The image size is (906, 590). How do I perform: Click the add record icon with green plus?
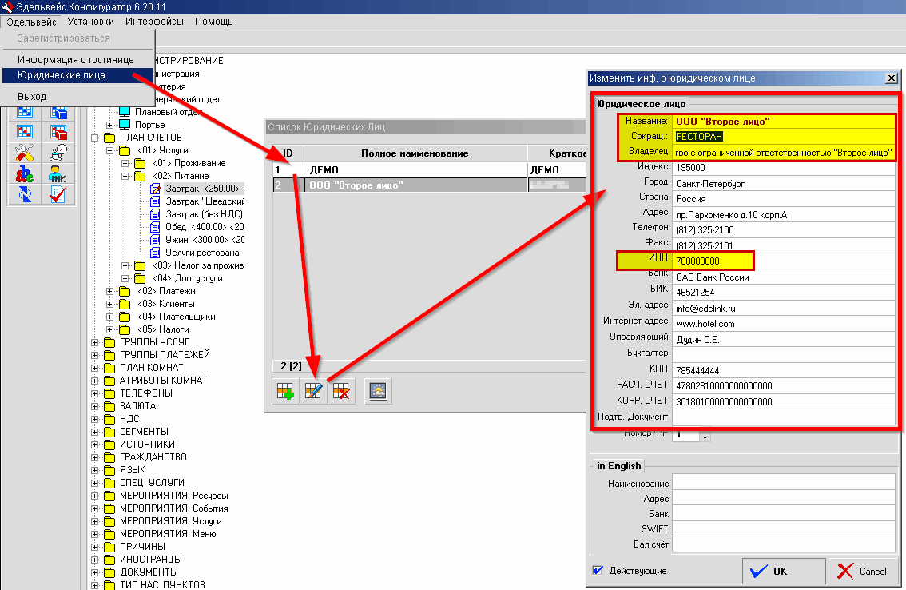pyautogui.click(x=284, y=392)
